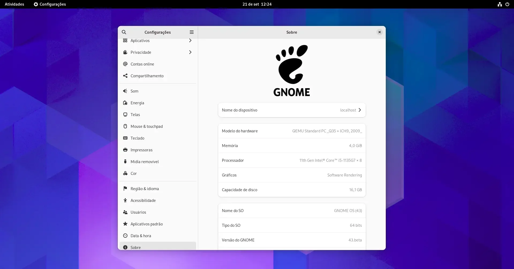Click the GNOME OS (43) value
The image size is (514, 269).
[348, 211]
